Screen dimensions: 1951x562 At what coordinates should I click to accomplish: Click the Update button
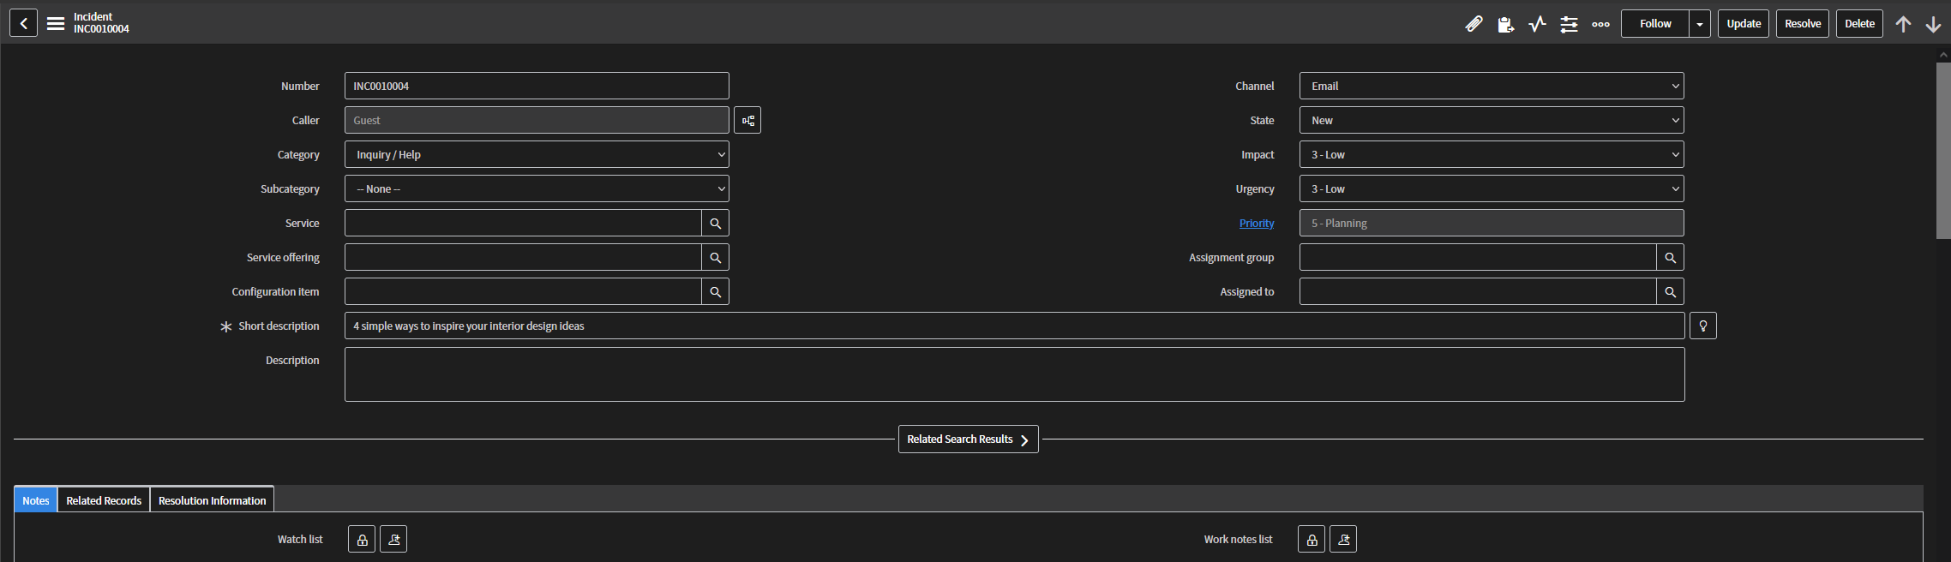pos(1744,24)
